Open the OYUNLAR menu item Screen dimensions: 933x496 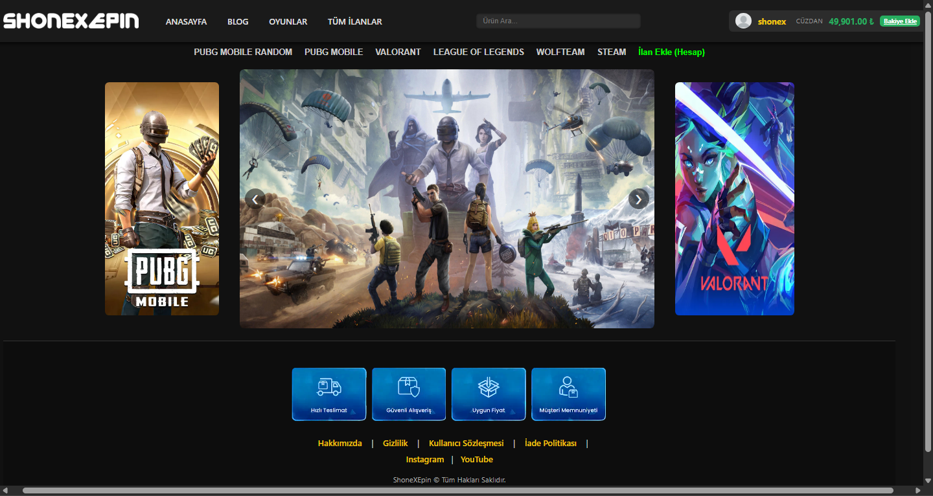(288, 21)
